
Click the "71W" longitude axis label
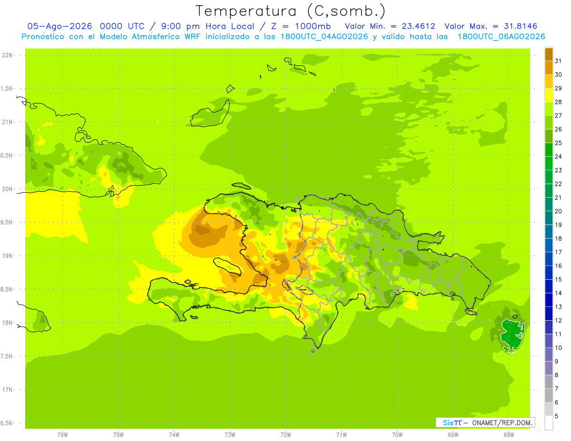tap(341, 435)
